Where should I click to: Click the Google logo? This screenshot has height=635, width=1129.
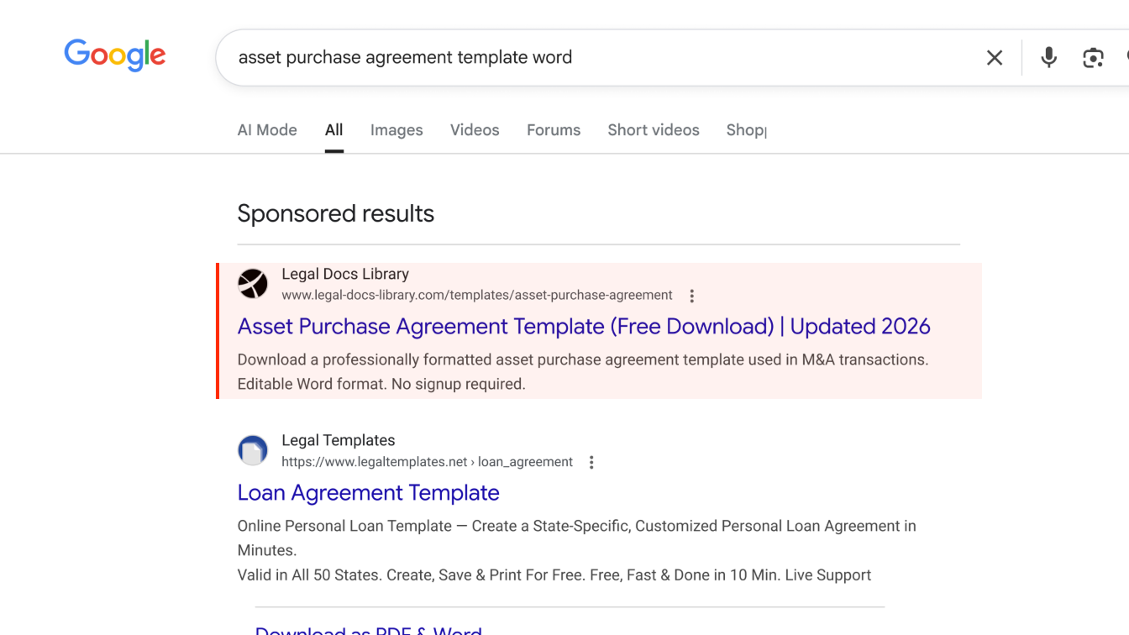pos(115,55)
